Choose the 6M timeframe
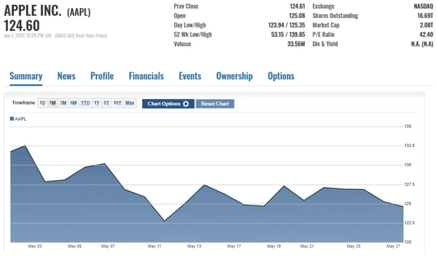437x258 pixels. click(73, 103)
